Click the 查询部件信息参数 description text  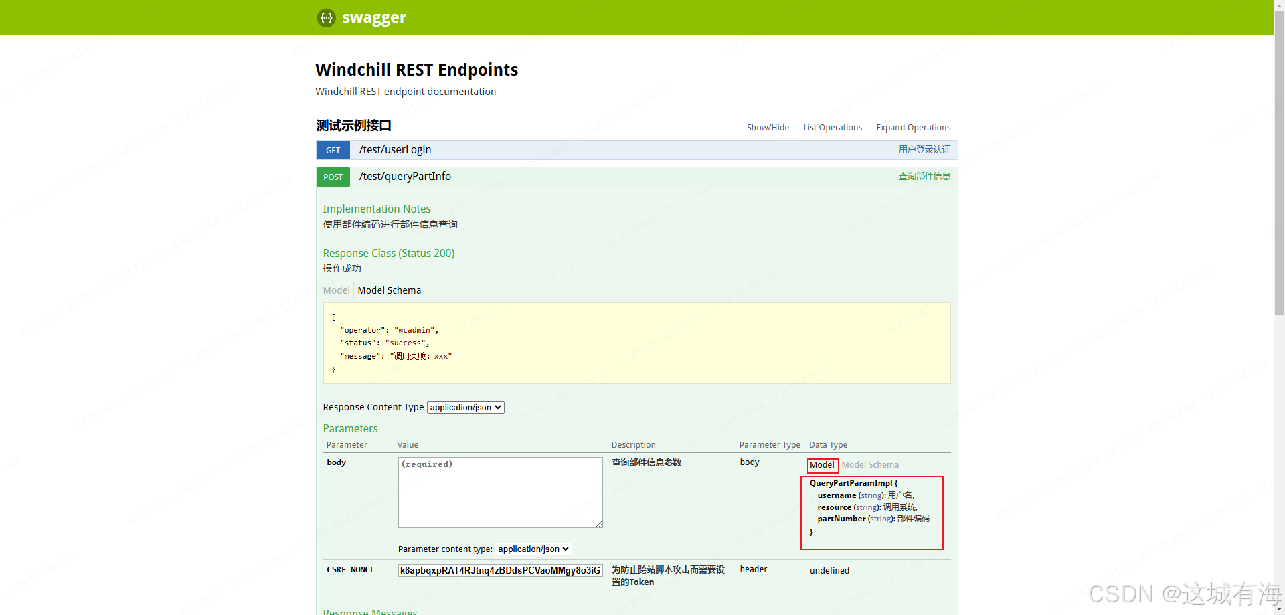(x=647, y=462)
